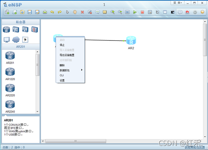Click the yellow rectangle palette icon
The width and height of the screenshot is (208, 150).
click(x=105, y=12)
